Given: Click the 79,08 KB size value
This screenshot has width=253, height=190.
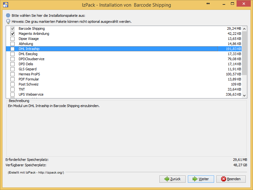Looking at the screenshot, I should click(234, 59).
